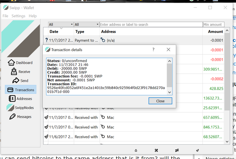Open the Messages page

[20, 117]
